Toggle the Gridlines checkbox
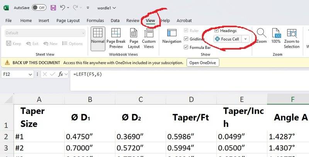This screenshot has width=309, height=157. click(x=186, y=38)
